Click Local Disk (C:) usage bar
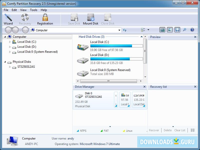 [x=116, y=46]
